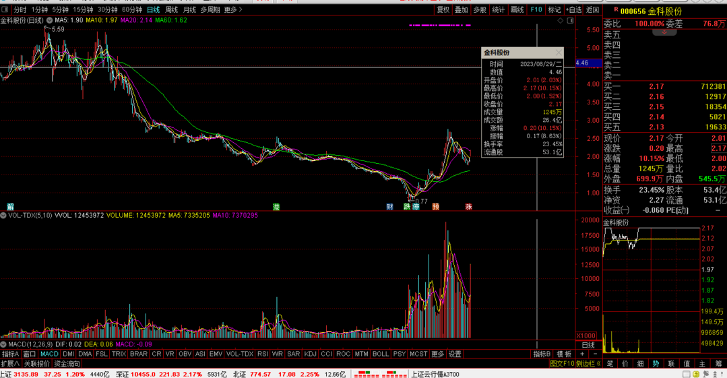Open the F10 company info
This screenshot has width=727, height=378.
(x=536, y=9)
